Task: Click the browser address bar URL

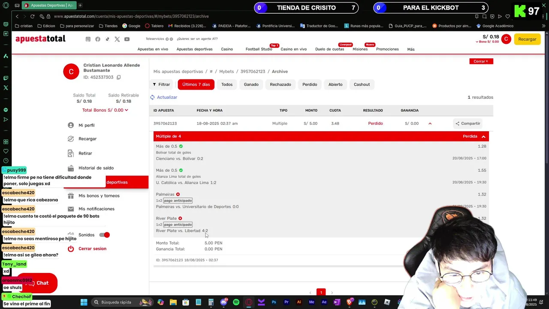Action: click(131, 16)
